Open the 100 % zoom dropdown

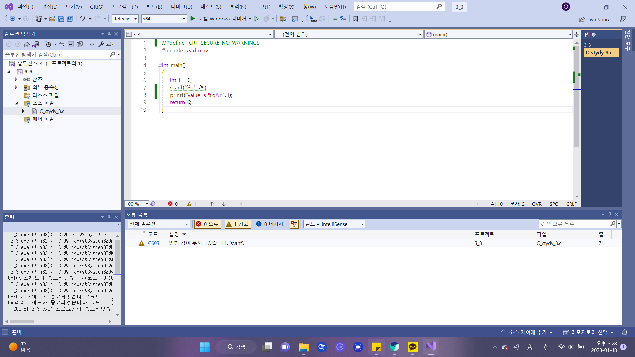point(137,204)
